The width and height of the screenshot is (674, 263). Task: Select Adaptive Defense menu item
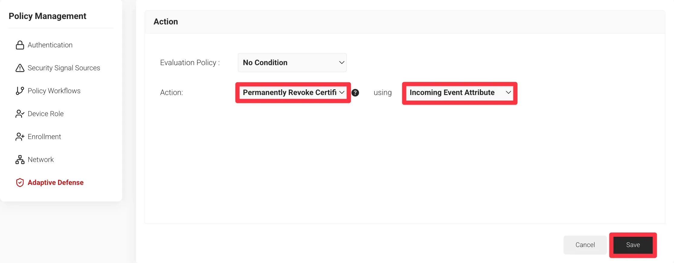coord(56,183)
